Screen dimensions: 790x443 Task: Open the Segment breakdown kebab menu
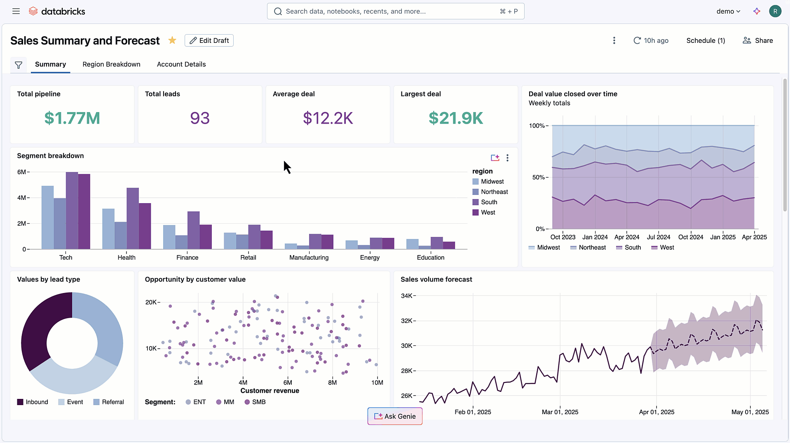(x=507, y=158)
